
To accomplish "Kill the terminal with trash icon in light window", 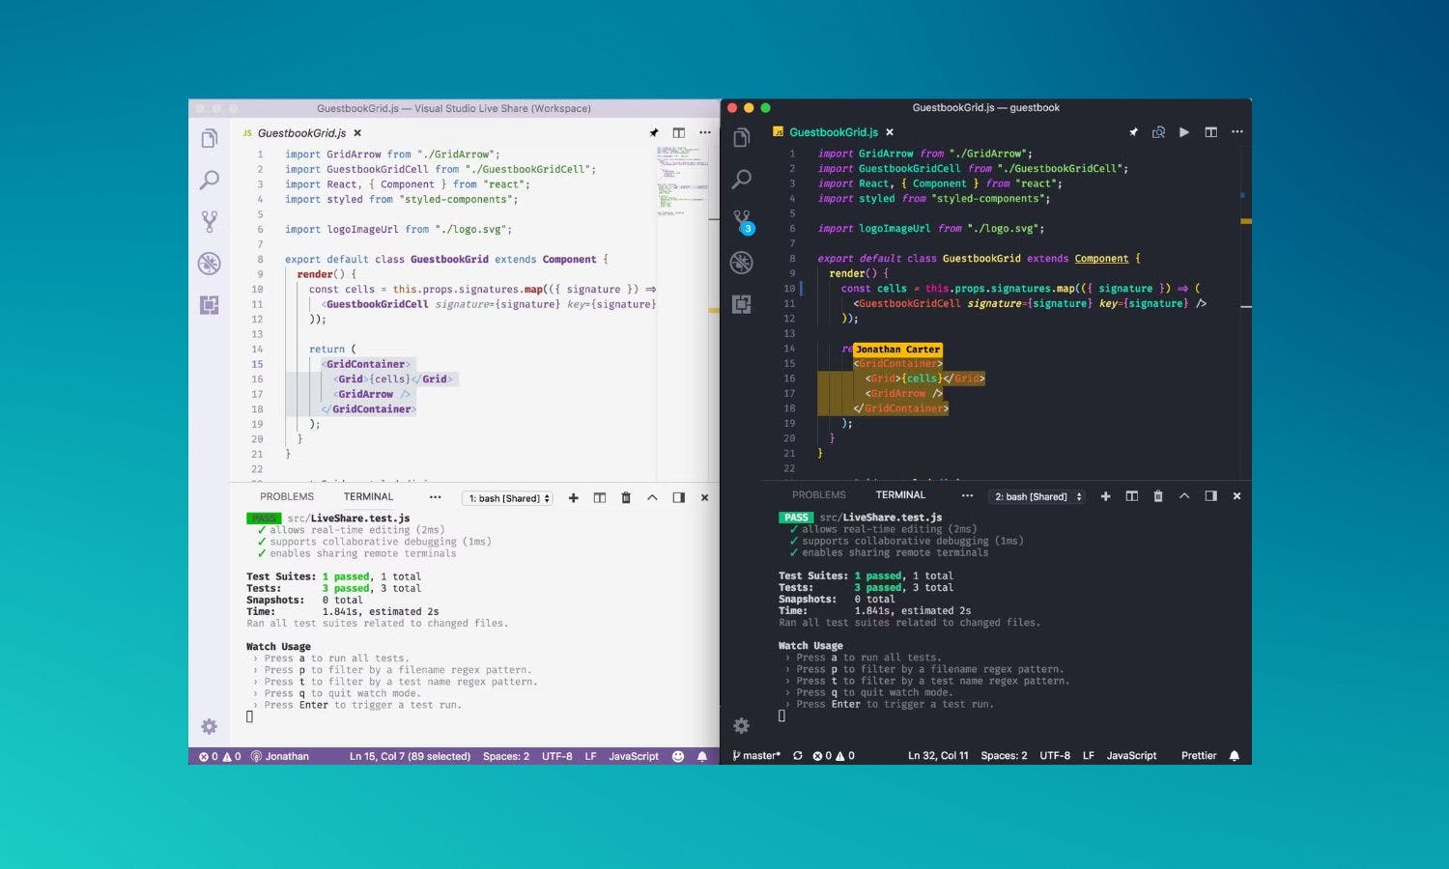I will pos(626,498).
